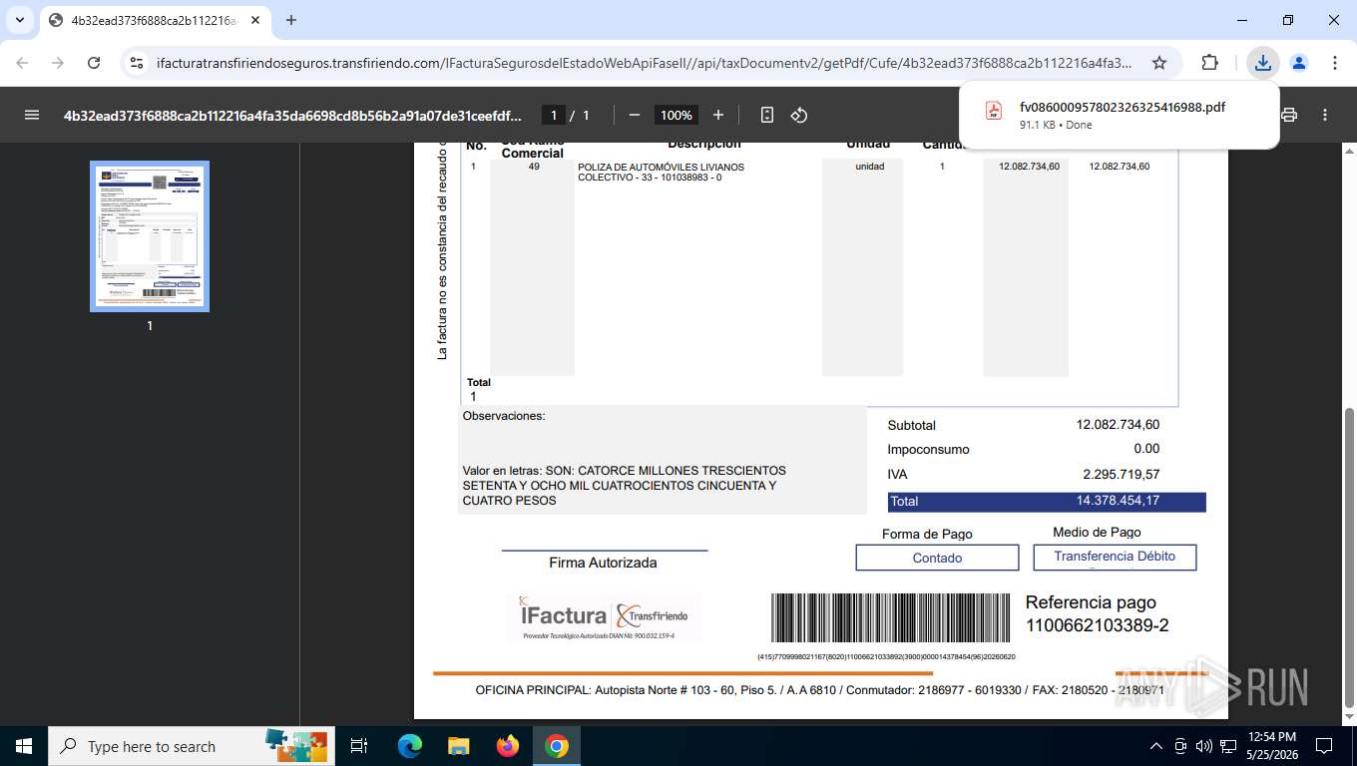The image size is (1357, 766).
Task: Click the taskbar search box
Action: coord(190,746)
